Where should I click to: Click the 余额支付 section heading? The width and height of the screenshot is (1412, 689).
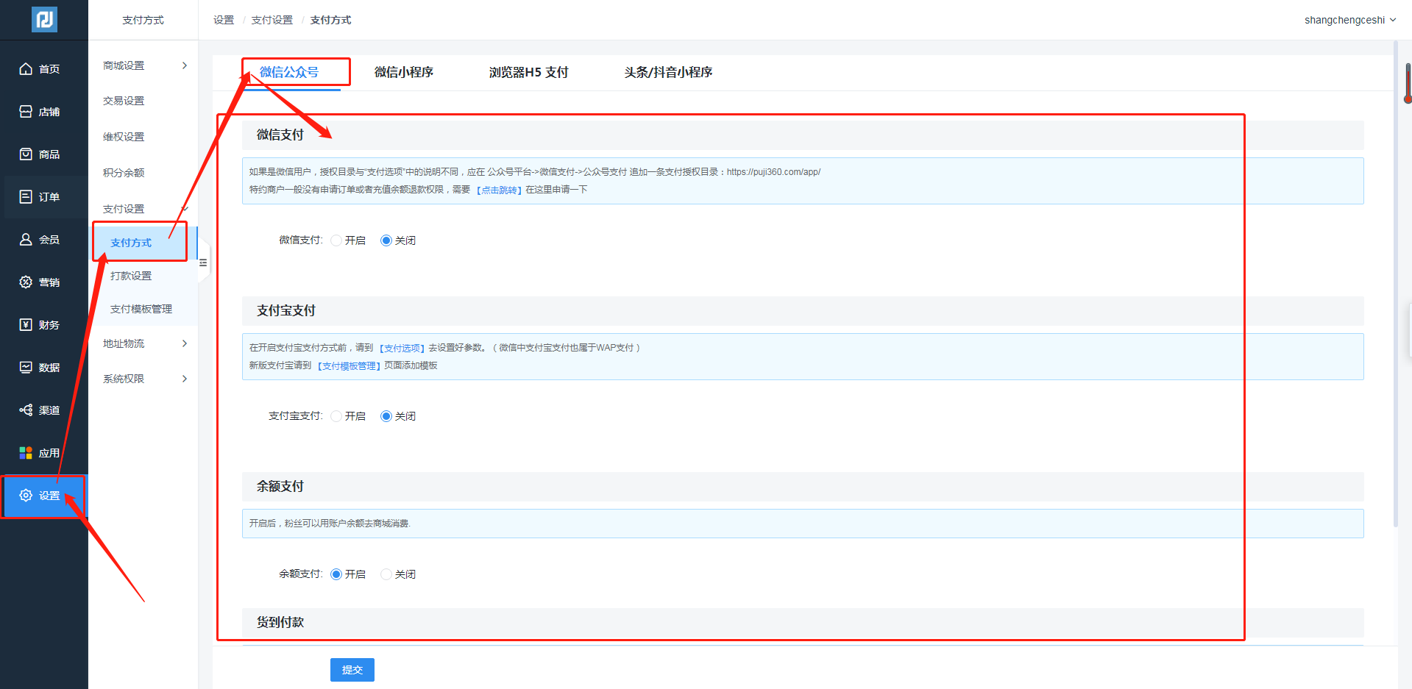[280, 486]
